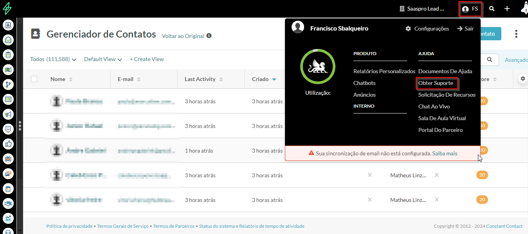Image resolution: width=528 pixels, height=234 pixels.
Task: Open the Default View dropdown
Action: point(103,59)
